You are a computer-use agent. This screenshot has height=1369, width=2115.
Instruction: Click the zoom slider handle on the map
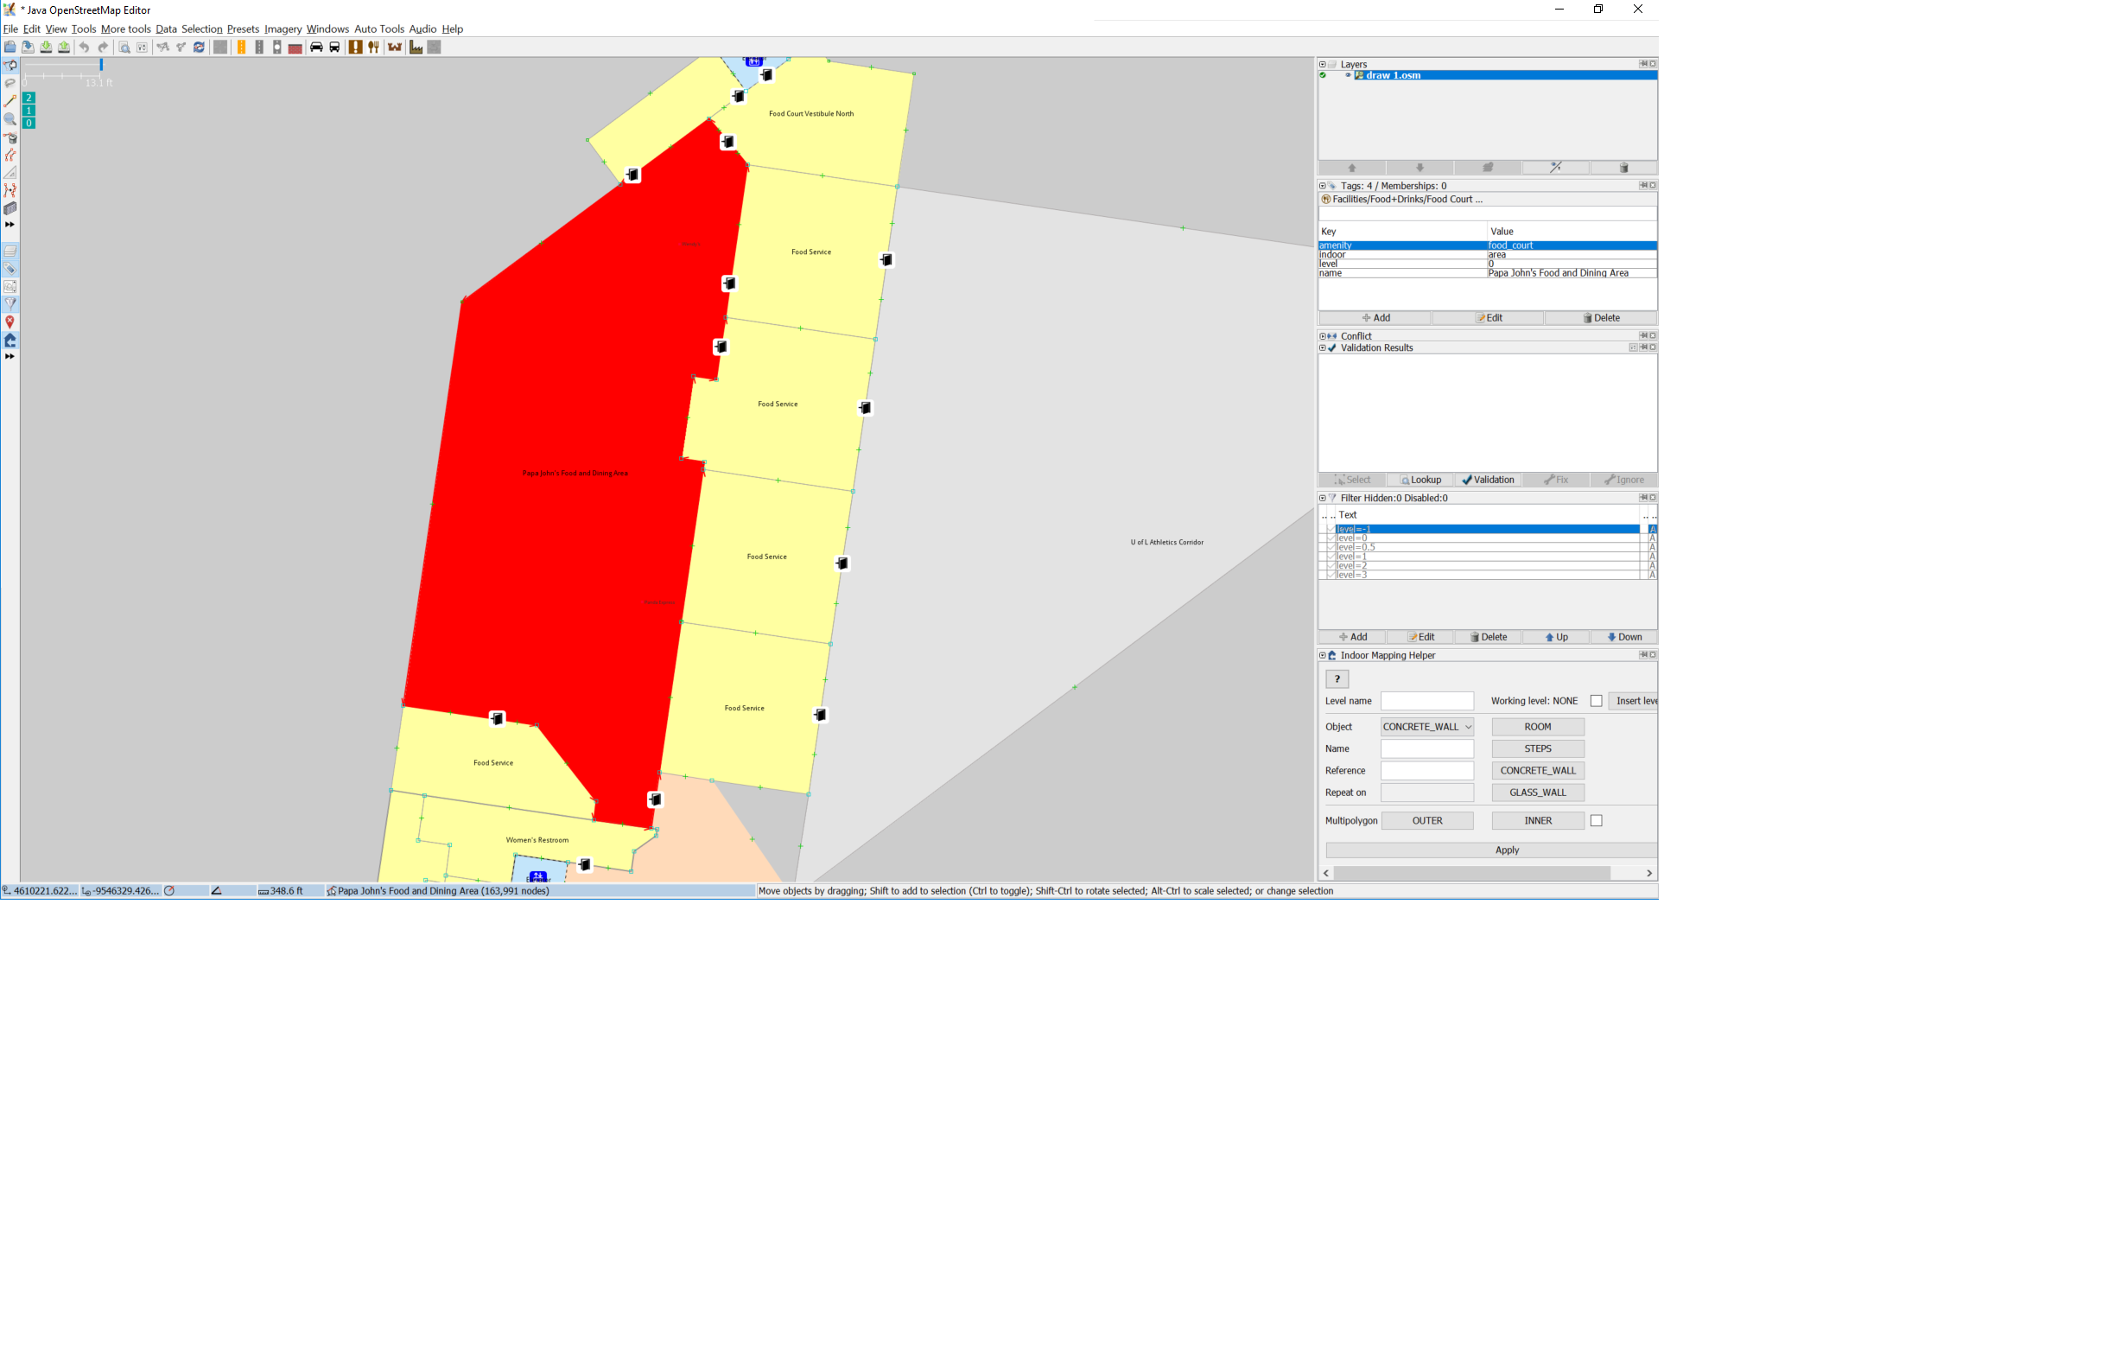(x=101, y=65)
